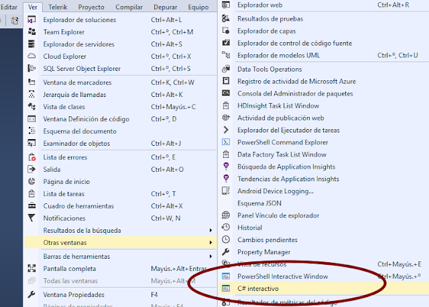The image size is (429, 307).
Task: Open the Editar menu
Action: pyautogui.click(x=9, y=7)
